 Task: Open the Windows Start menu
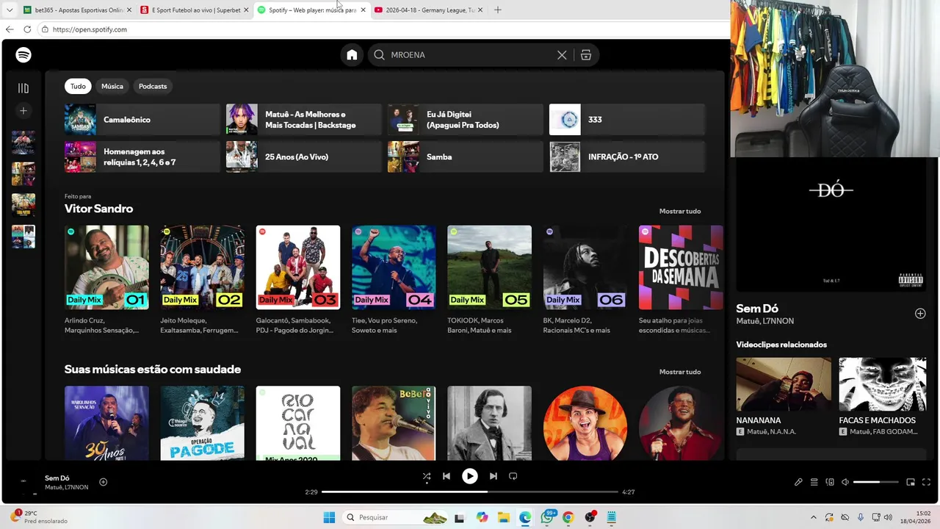[x=329, y=517]
